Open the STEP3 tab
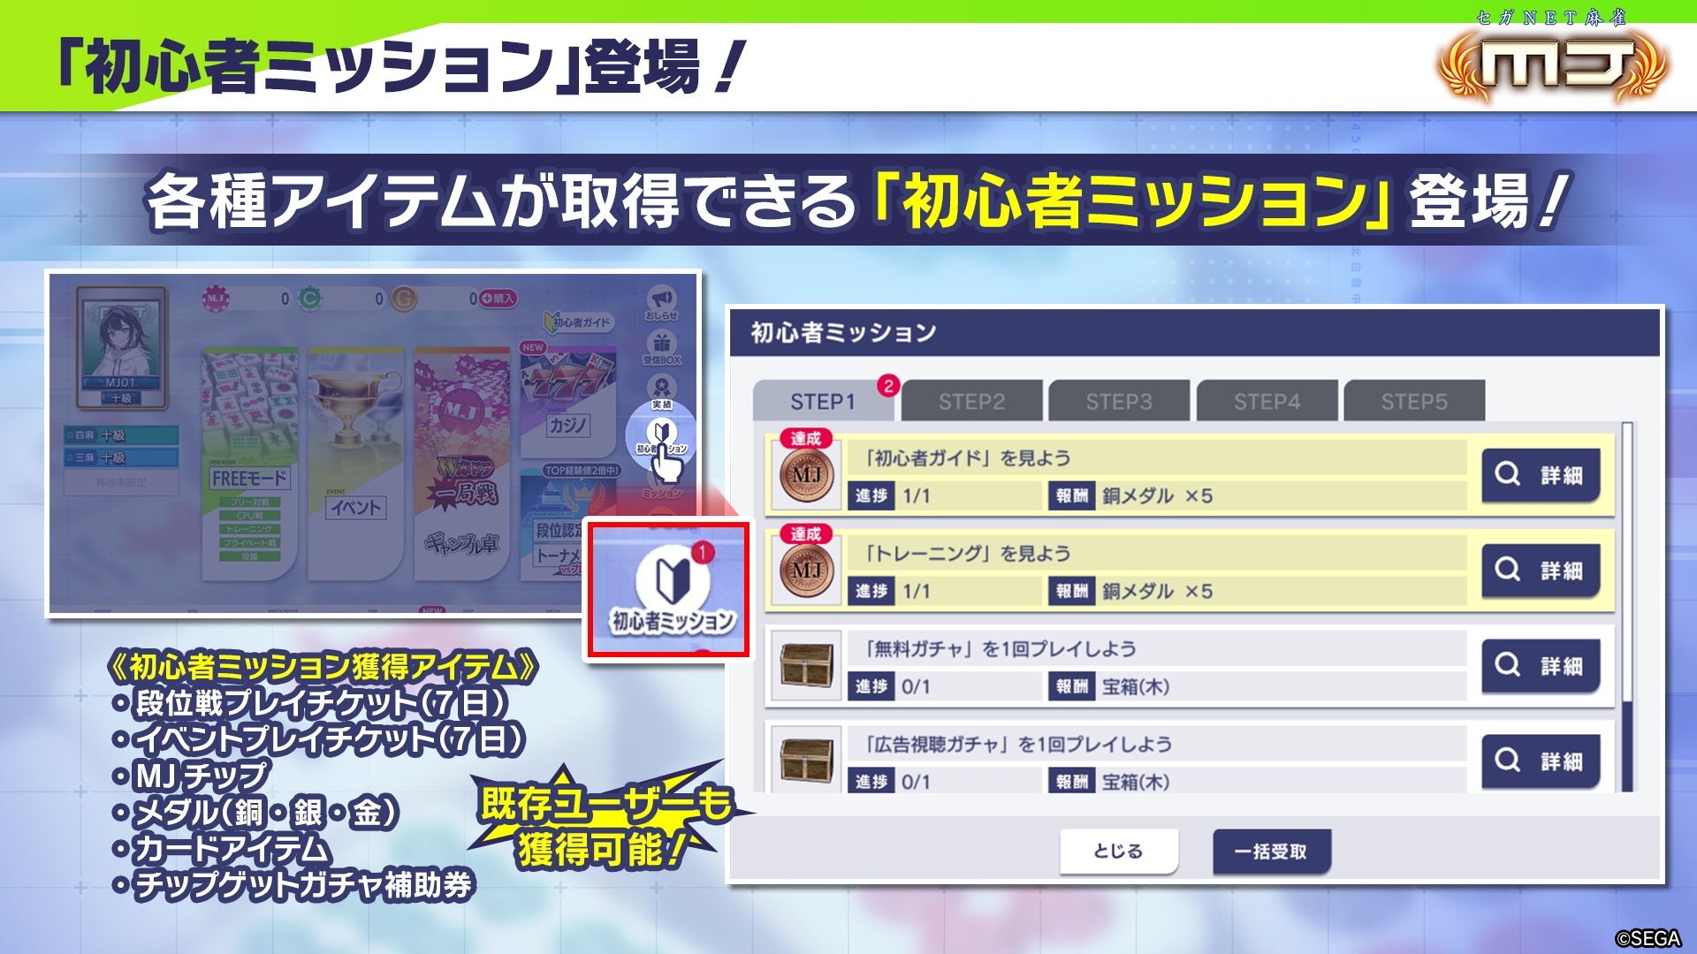Screen dimensions: 1697x954 click(1119, 402)
